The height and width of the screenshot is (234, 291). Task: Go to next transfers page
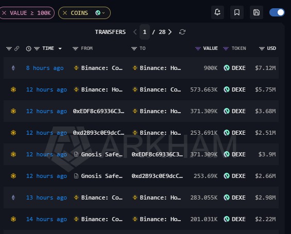coord(170,32)
